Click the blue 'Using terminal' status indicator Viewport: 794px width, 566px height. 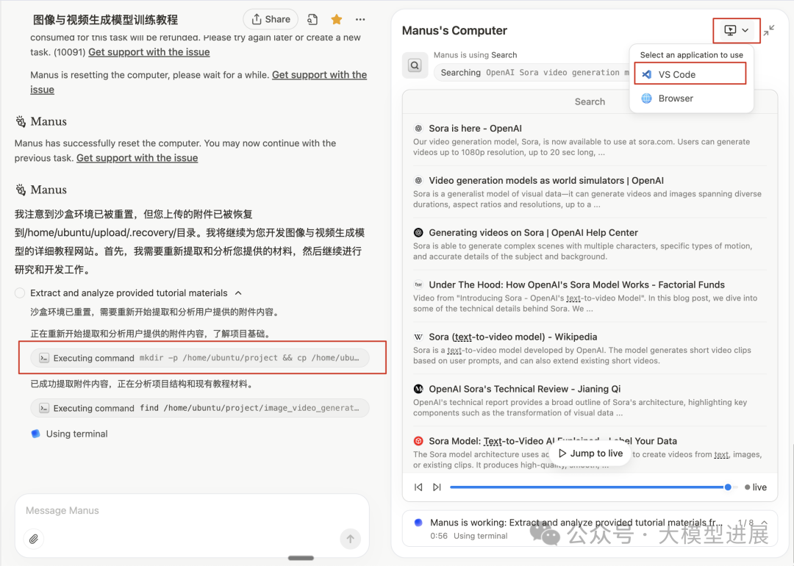click(x=35, y=434)
